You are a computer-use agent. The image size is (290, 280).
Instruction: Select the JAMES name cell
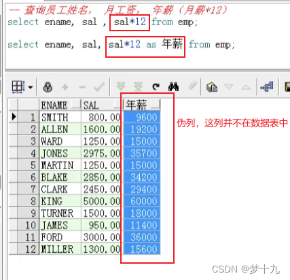60,225
